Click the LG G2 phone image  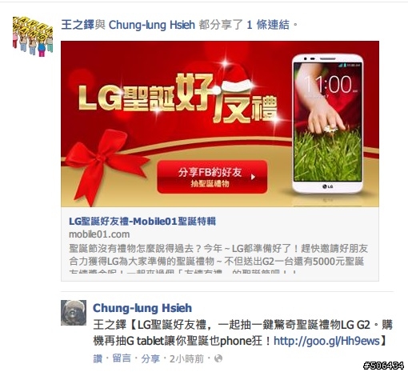[x=328, y=123]
